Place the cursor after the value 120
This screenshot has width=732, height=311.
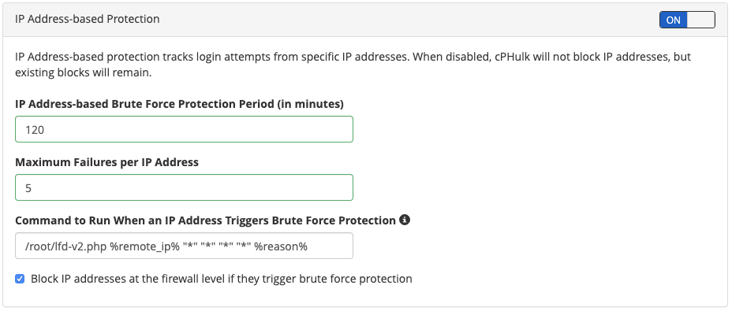coord(46,130)
